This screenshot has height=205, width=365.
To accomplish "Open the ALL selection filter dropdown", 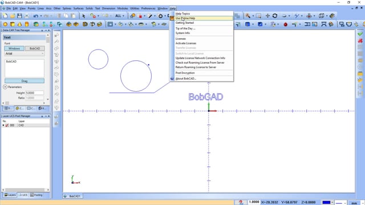I will pyautogui.click(x=120, y=16).
